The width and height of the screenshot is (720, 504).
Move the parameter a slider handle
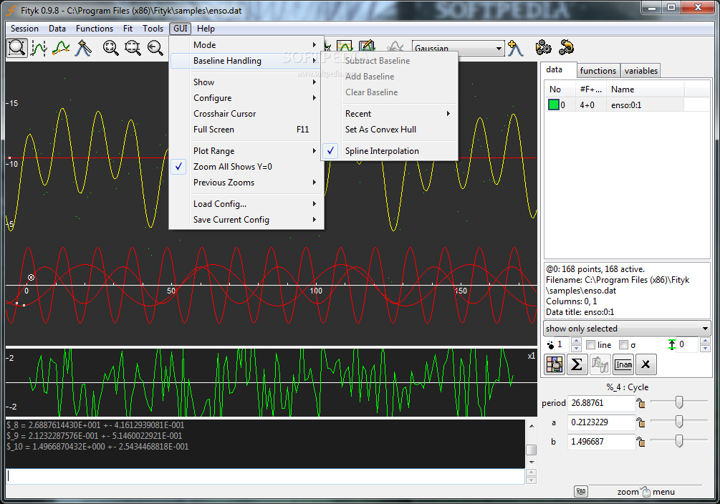click(679, 422)
